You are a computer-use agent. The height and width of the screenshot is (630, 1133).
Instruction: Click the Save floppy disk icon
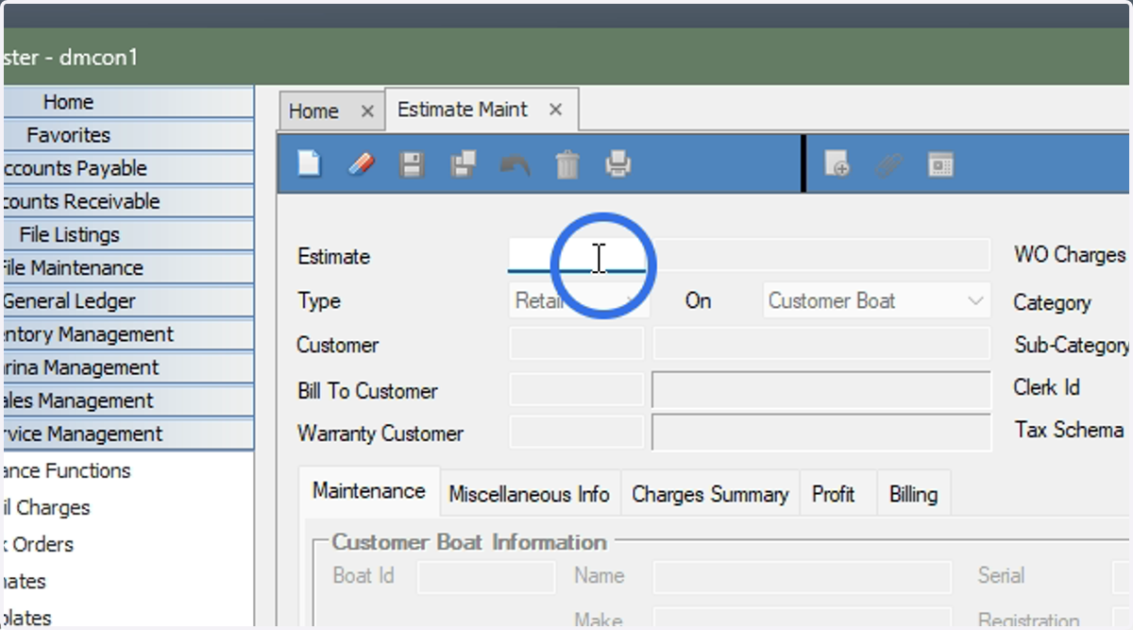click(412, 164)
